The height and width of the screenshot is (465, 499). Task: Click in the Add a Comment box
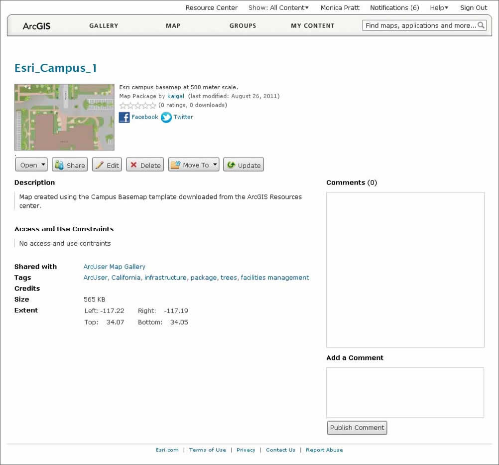[405, 393]
